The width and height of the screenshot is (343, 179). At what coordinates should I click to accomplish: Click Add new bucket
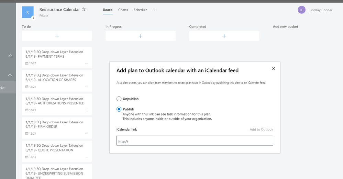point(285,26)
